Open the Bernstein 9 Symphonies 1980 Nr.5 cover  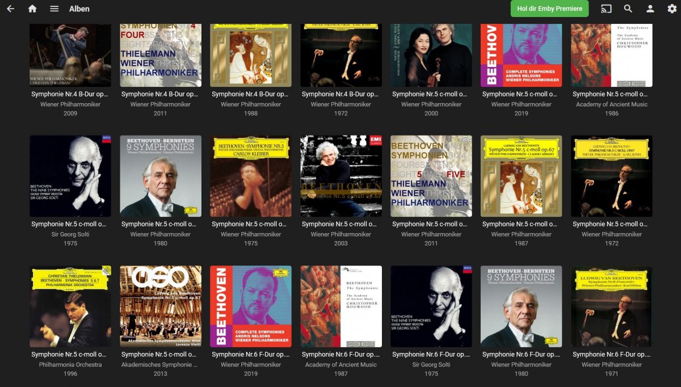[161, 176]
